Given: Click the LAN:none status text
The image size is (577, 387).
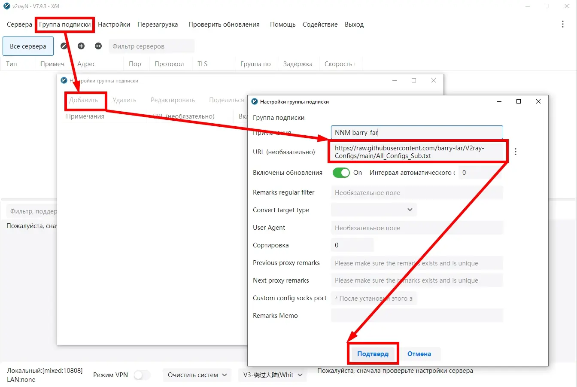Looking at the screenshot, I should coord(21,380).
